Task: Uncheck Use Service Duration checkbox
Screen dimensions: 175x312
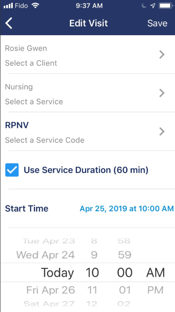Action: click(x=12, y=170)
